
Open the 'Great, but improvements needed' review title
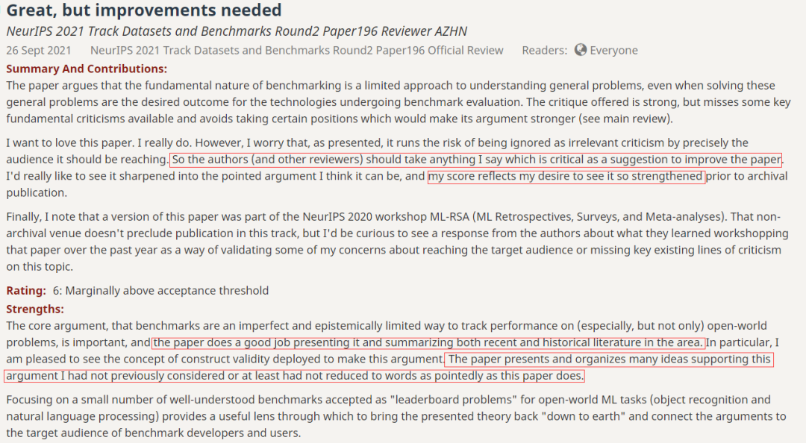click(144, 10)
